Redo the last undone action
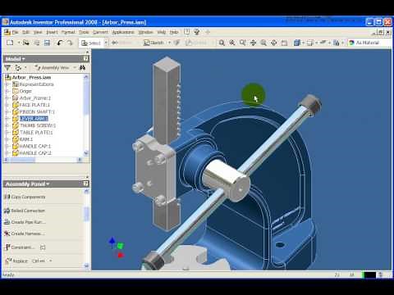 coord(70,43)
